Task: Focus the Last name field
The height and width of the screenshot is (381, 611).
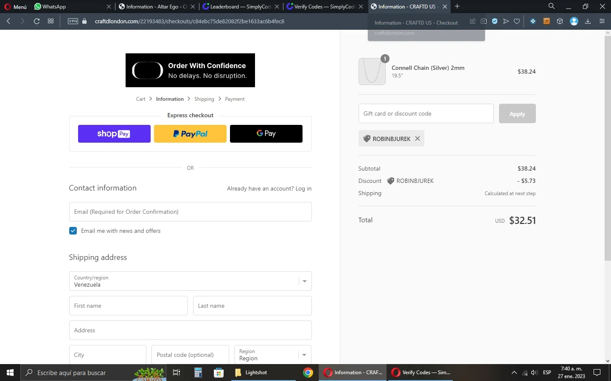Action: click(252, 306)
